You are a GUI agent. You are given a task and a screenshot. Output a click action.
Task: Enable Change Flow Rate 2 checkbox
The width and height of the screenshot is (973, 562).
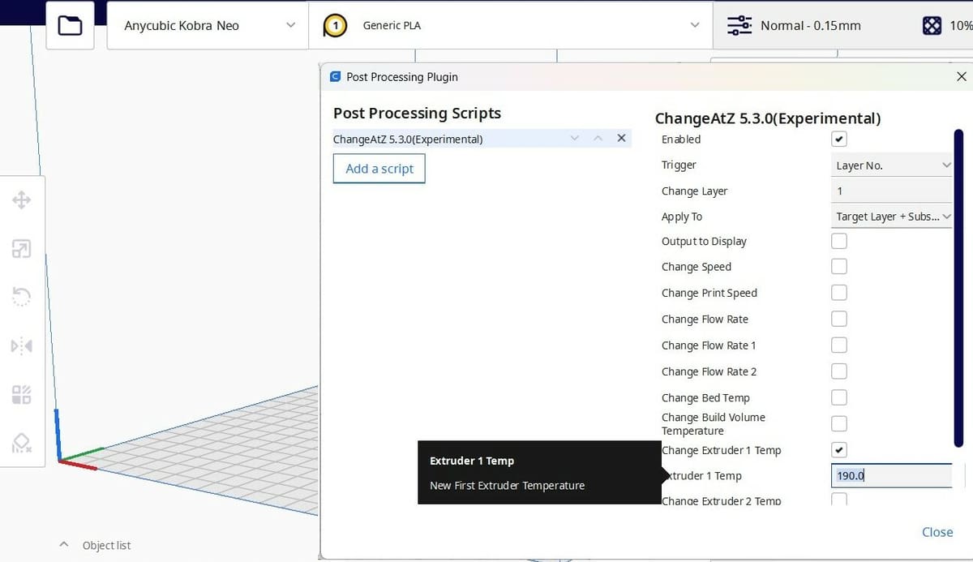839,371
